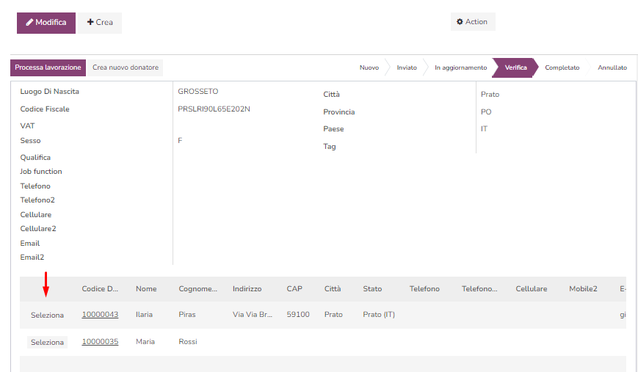Set status to Annullato
Screen dimensions: 638x372
pyautogui.click(x=612, y=68)
